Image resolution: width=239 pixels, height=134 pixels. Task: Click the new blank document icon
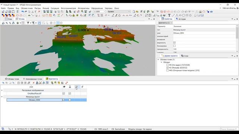(134, 12)
